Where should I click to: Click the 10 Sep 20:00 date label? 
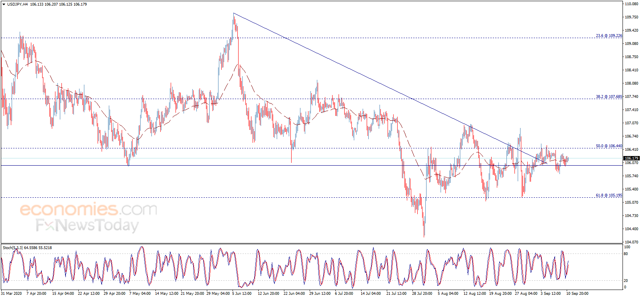pyautogui.click(x=577, y=294)
